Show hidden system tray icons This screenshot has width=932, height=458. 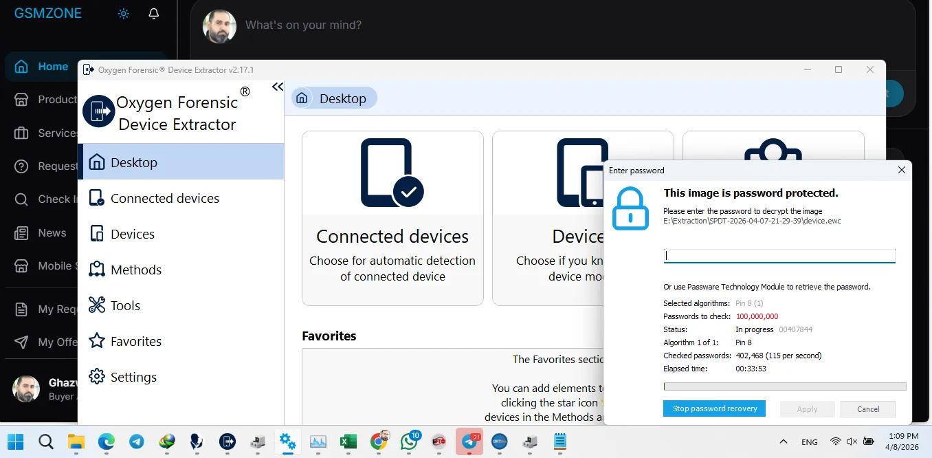point(783,441)
